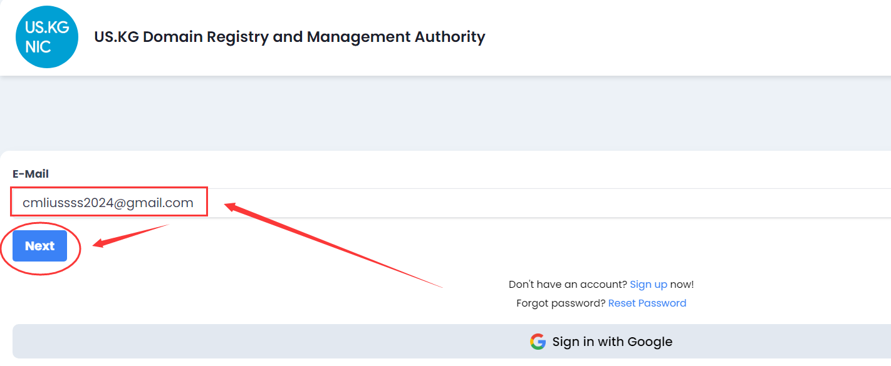891x366 pixels.
Task: Click the E-Mail field label
Action: click(31, 174)
